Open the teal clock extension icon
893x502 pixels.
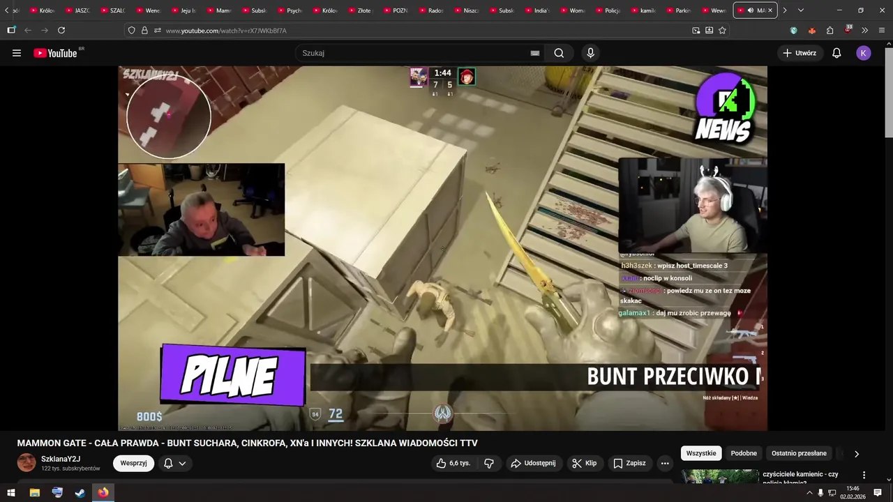(793, 31)
